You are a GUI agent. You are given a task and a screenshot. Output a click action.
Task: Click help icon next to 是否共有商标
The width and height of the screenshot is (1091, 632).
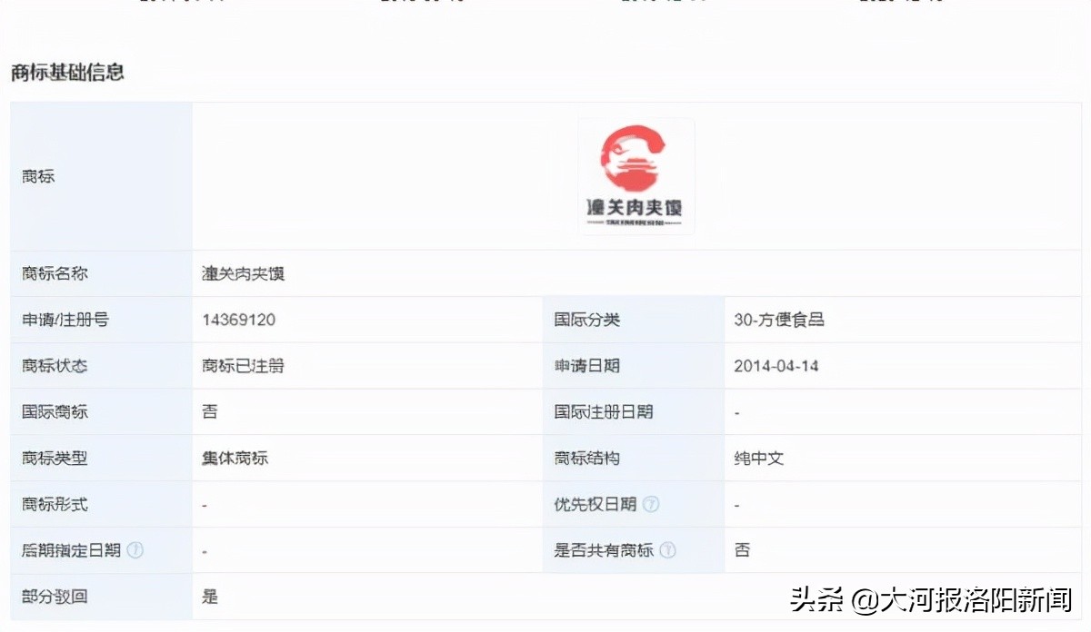pyautogui.click(x=668, y=550)
